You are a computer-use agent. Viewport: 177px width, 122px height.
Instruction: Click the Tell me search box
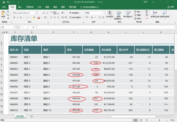[90, 7]
